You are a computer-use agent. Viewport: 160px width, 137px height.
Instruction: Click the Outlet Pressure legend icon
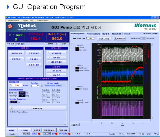coord(77,70)
